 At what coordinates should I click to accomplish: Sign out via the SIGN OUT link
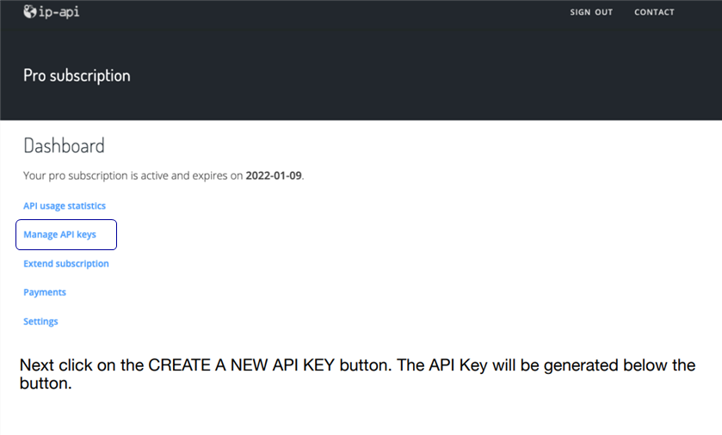pyautogui.click(x=591, y=12)
